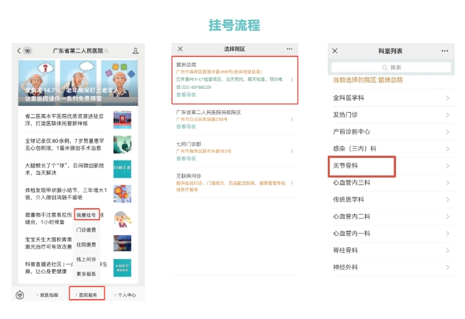The image size is (465, 319).
Task: Close the 选择院区 page with the X icon
Action: tap(180, 48)
